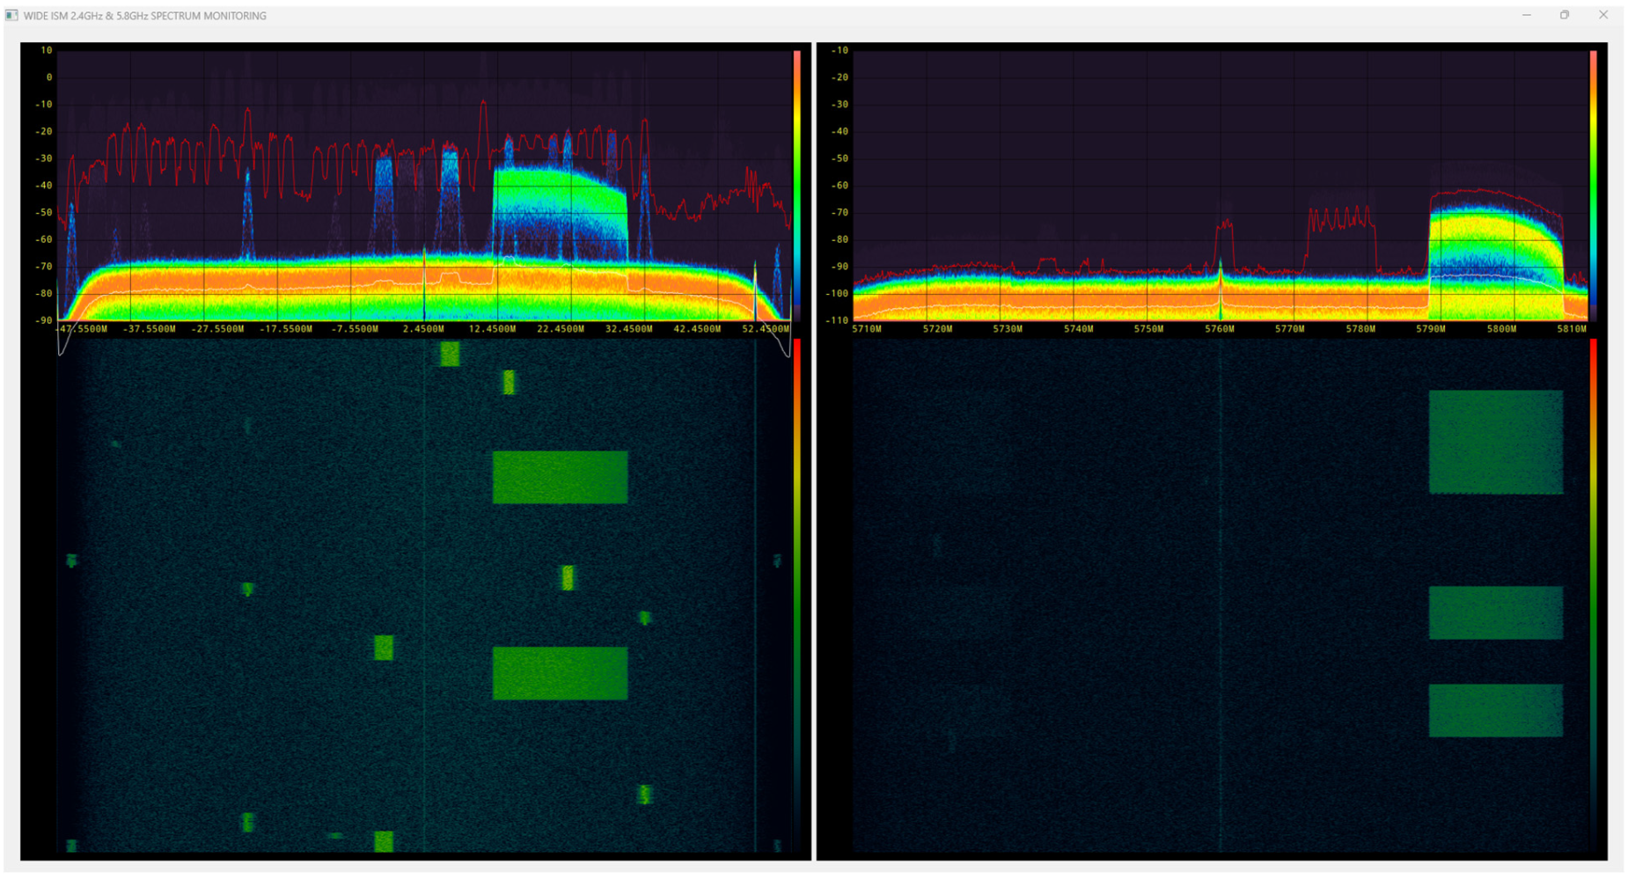The height and width of the screenshot is (879, 1628).
Task: Click the -110 dB label on right plot
Action: pos(839,321)
